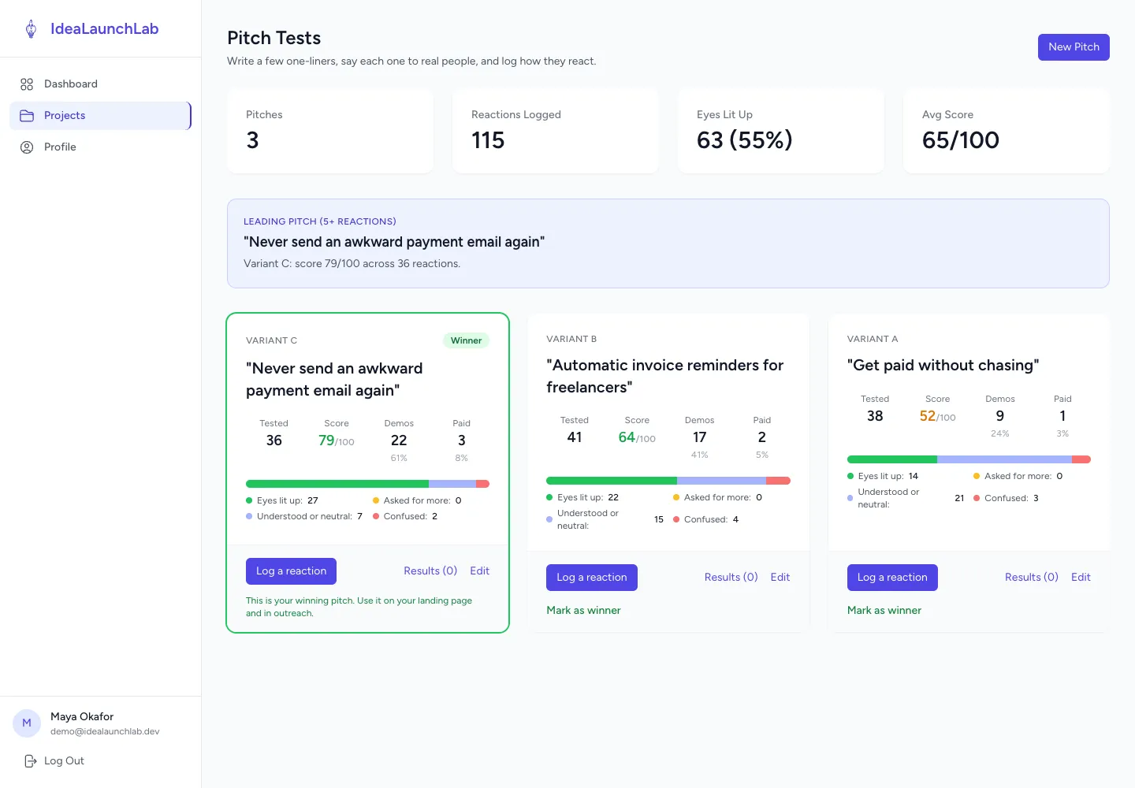Click demo@idealaunchlab.dev email text
Viewport: 1135px width, 788px height.
105,732
